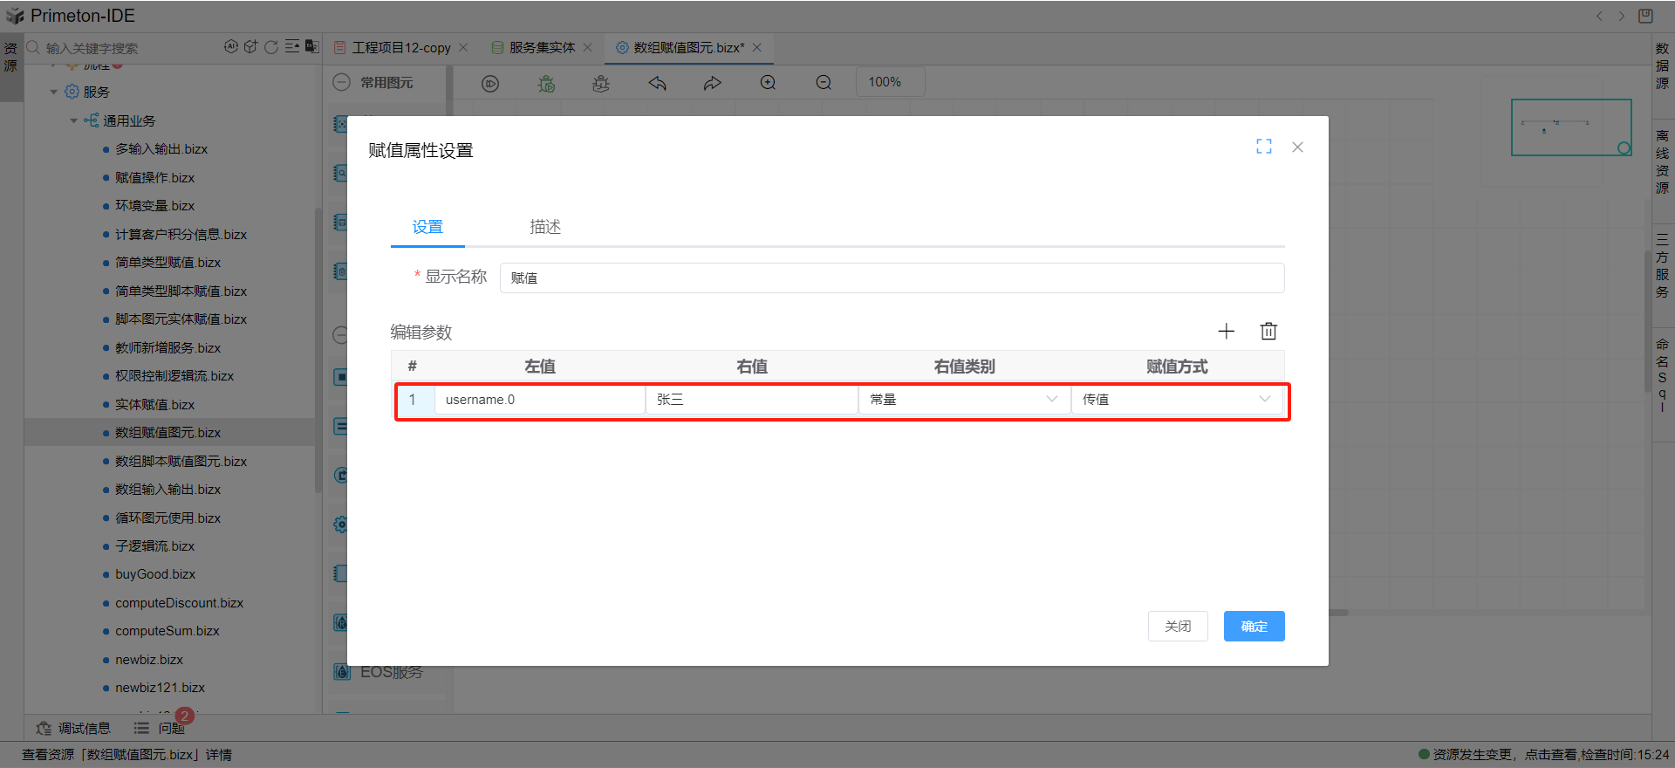
Task: Collapse the 服务 tree node
Action: pos(54,93)
